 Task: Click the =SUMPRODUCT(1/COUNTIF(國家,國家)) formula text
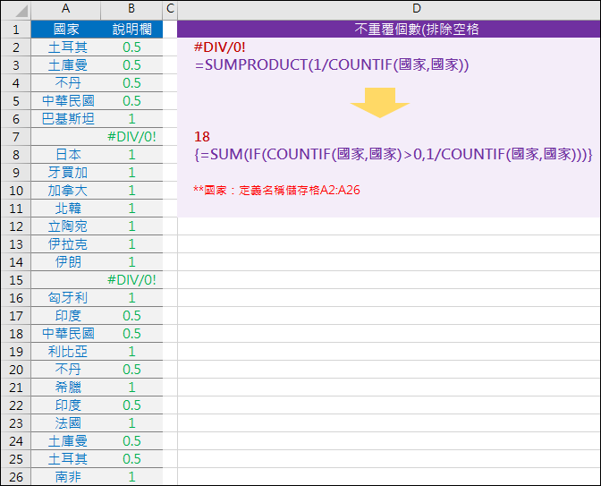(332, 64)
